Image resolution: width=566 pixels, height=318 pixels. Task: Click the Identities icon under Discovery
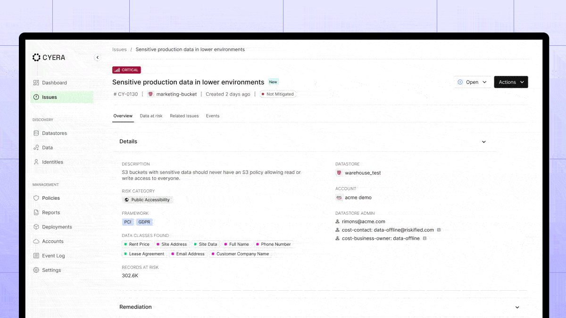coord(37,162)
